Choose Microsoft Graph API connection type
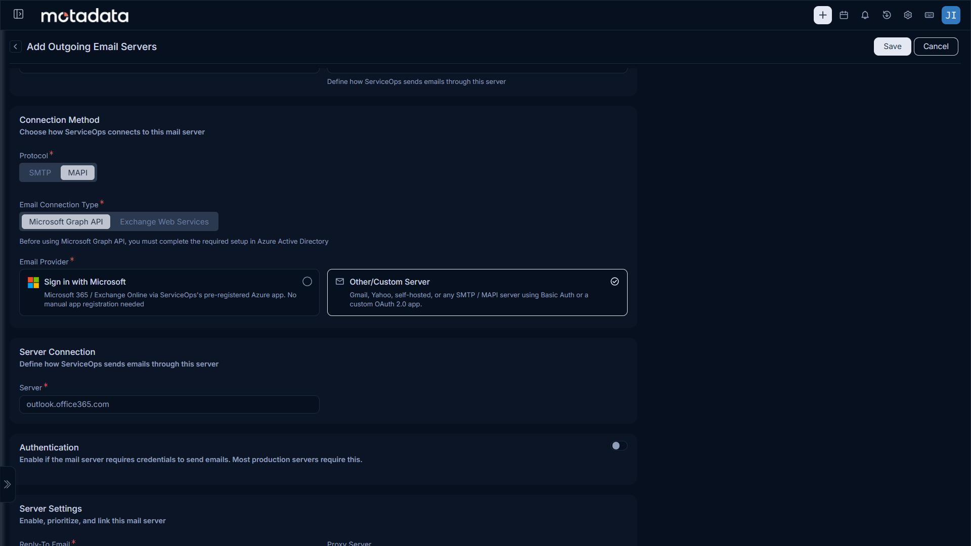971x546 pixels. click(x=66, y=222)
